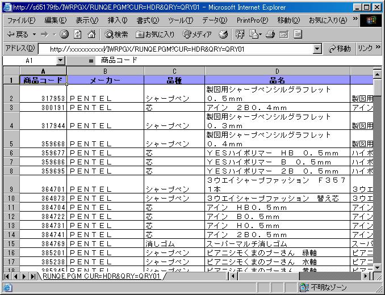Click the Home icon
This screenshot has height=295, width=385.
91,35
